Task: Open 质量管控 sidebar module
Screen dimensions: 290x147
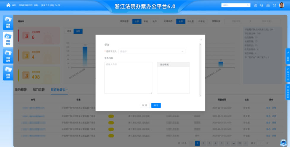Action: [8, 23]
